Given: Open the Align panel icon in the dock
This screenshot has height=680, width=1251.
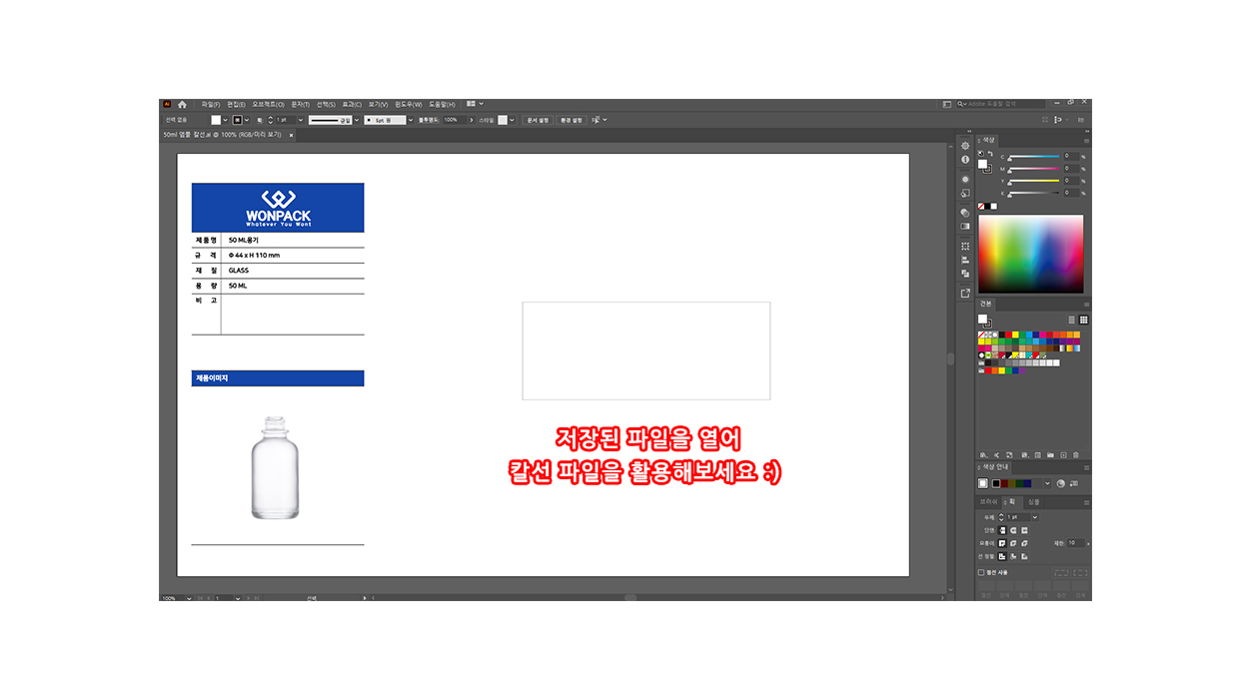Looking at the screenshot, I should [965, 260].
